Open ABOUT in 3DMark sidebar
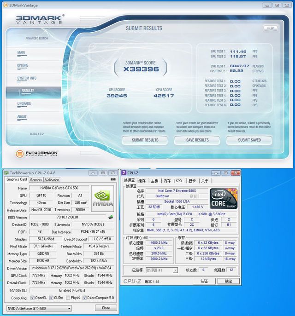Viewport: 295px width, 316px height. 22,117
